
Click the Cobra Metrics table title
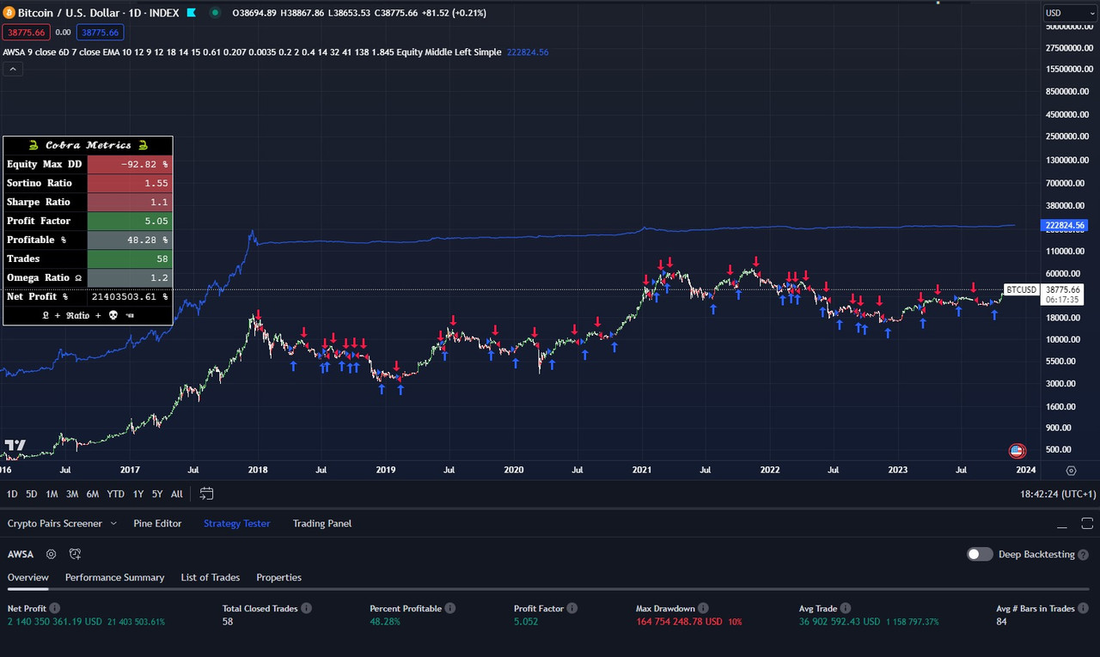[88, 145]
